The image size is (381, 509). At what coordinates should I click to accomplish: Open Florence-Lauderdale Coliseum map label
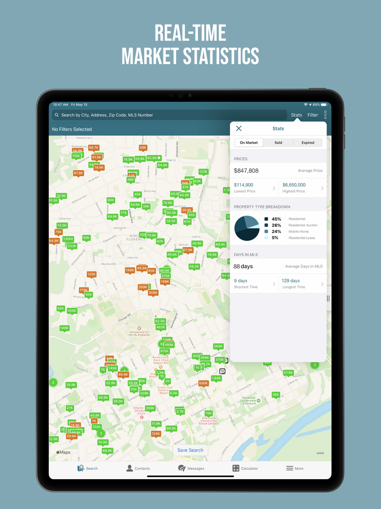(251, 401)
